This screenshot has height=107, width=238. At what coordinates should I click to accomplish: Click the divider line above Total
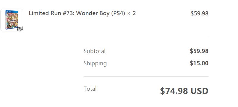coord(146,76)
